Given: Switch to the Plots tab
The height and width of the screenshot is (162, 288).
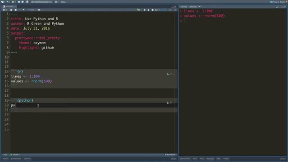Looking at the screenshot, I should click(x=202, y=159).
